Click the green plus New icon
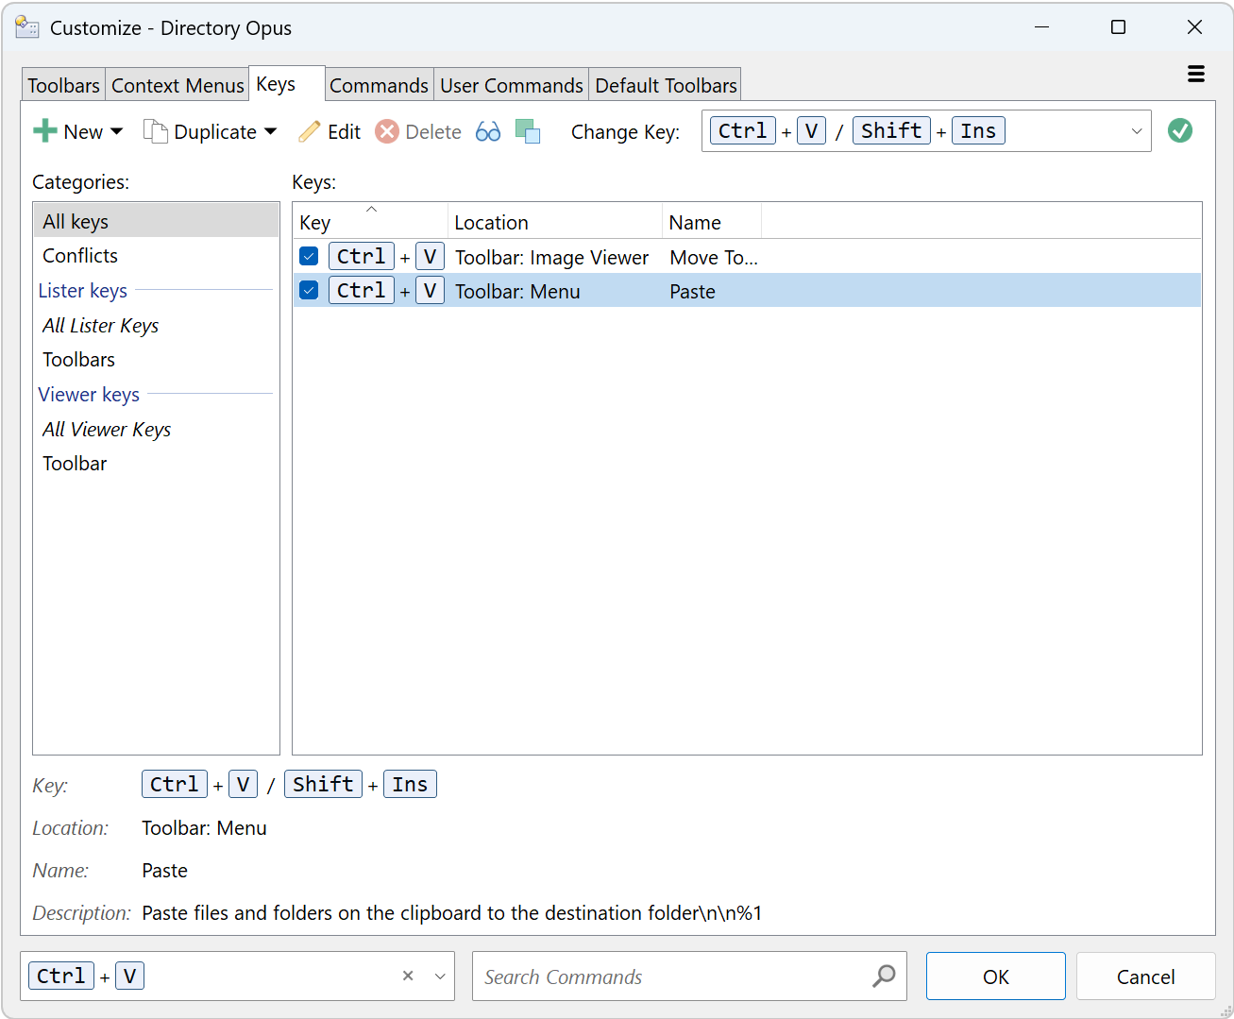The image size is (1234, 1019). tap(44, 131)
